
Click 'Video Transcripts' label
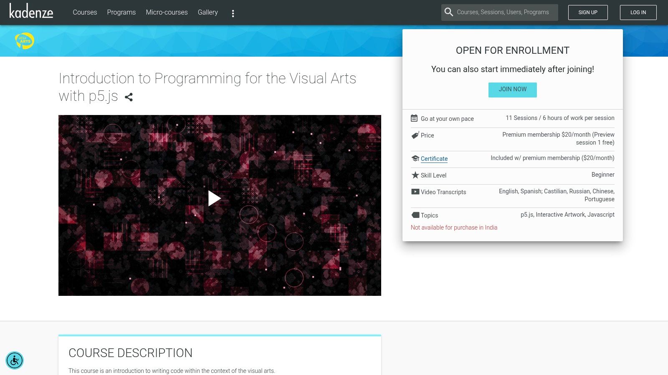pos(443,192)
